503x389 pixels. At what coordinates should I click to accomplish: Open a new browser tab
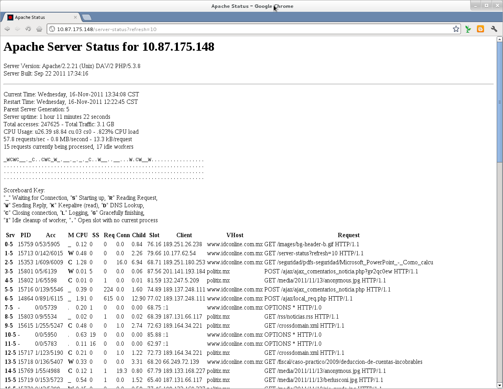[86, 17]
